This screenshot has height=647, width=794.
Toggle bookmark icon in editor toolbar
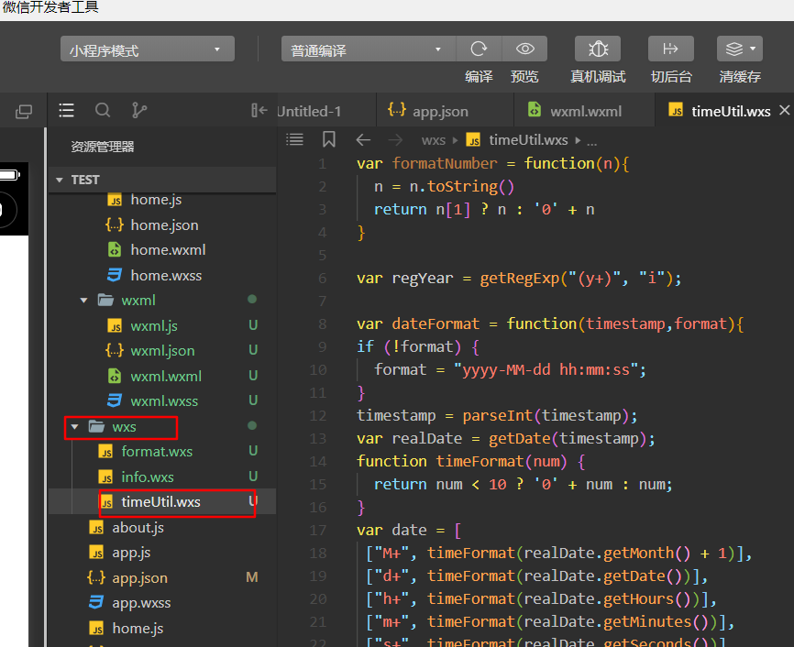pos(329,139)
